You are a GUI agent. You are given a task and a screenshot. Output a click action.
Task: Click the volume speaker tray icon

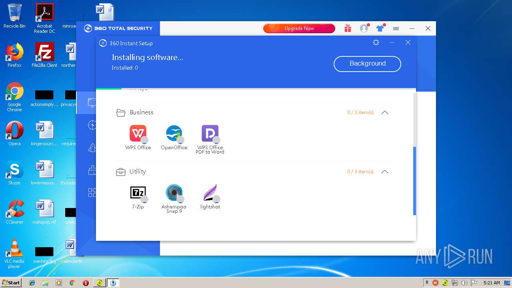click(464, 283)
